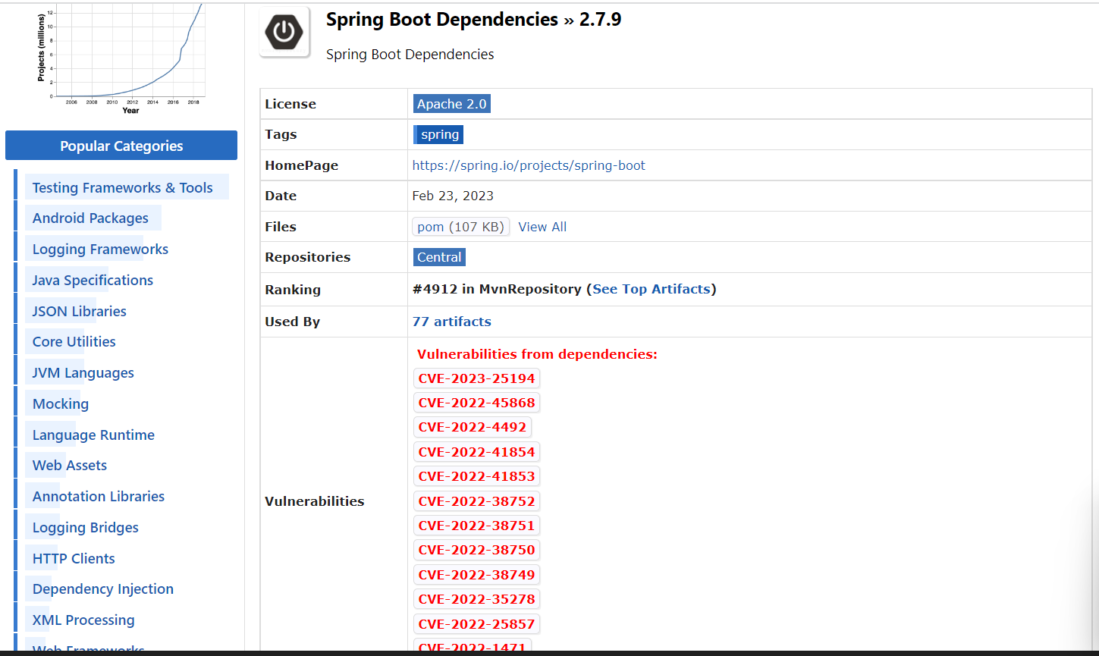Open the Dependency Injection category
Screen dimensions: 1099x656
102,589
